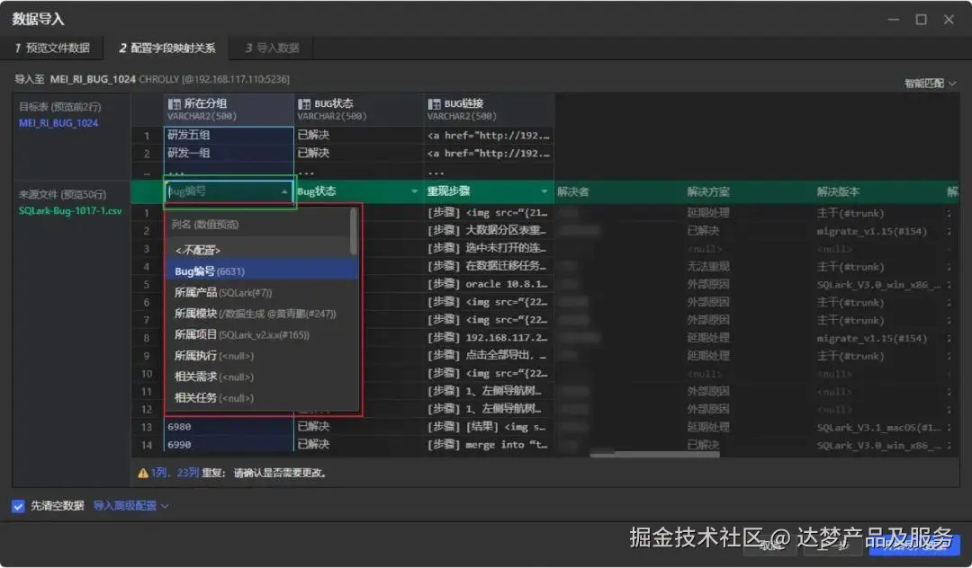Image resolution: width=972 pixels, height=568 pixels.
Task: Focus the Bug编号 mapping search field
Action: coord(222,191)
